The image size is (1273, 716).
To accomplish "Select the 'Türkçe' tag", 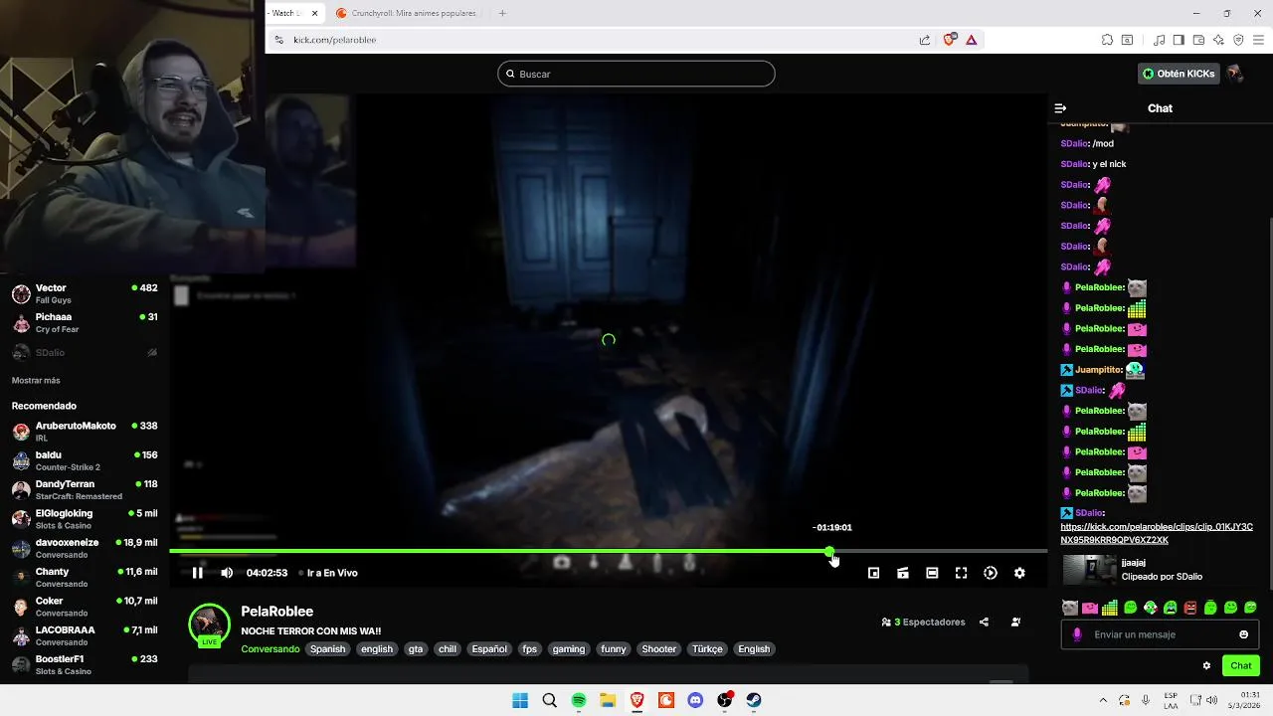I will (707, 649).
